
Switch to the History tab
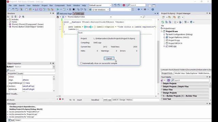[129, 100]
